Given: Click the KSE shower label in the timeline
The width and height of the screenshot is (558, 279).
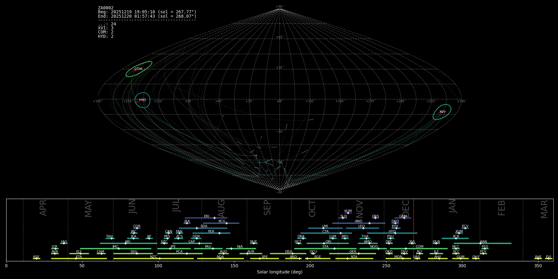Looking at the screenshot, I should 36,257.
